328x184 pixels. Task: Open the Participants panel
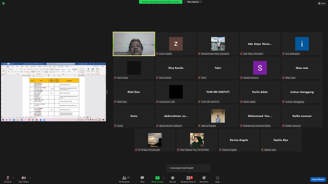pos(125,179)
